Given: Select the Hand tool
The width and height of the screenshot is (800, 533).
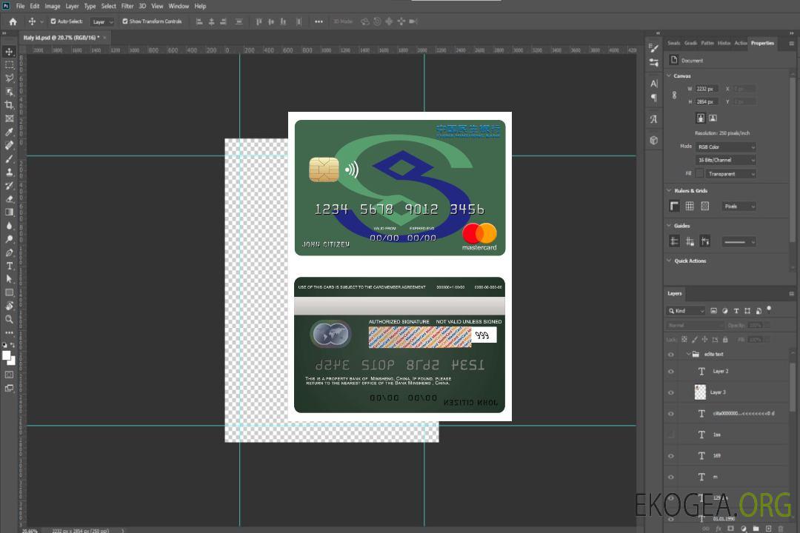Looking at the screenshot, I should coord(9,306).
